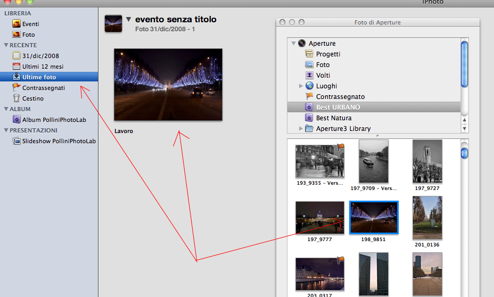Click the Contrassegnati flag icon in the sidebar

pyautogui.click(x=17, y=87)
